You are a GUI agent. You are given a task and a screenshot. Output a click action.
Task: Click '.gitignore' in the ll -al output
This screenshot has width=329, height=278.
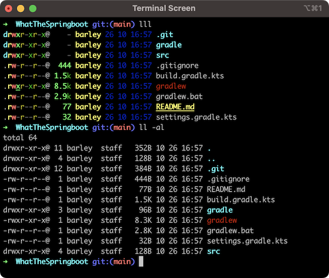(x=228, y=179)
